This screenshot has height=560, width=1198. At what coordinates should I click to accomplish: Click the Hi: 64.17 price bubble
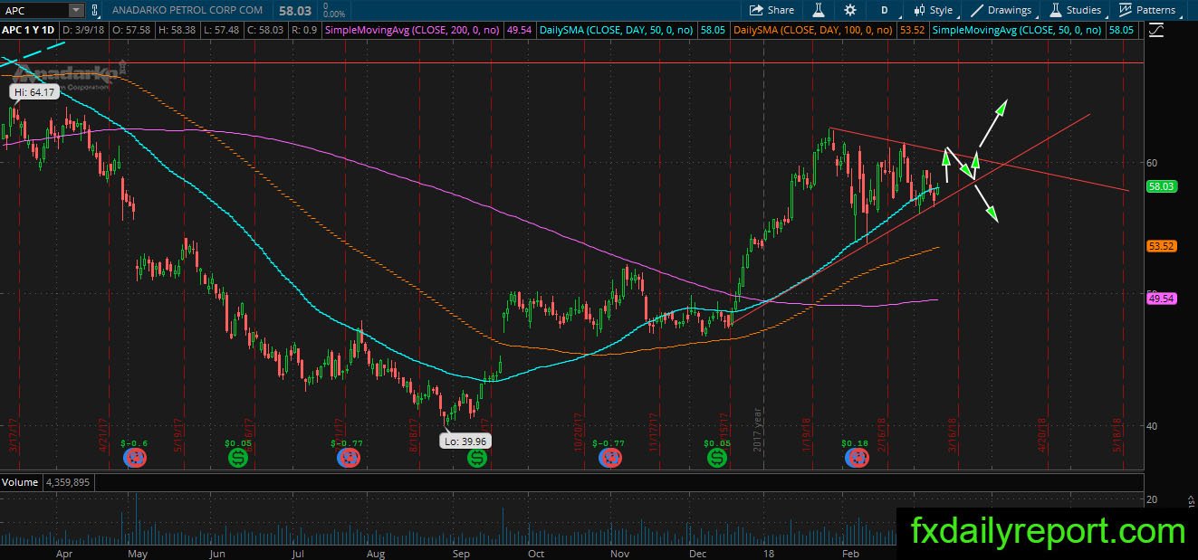34,92
